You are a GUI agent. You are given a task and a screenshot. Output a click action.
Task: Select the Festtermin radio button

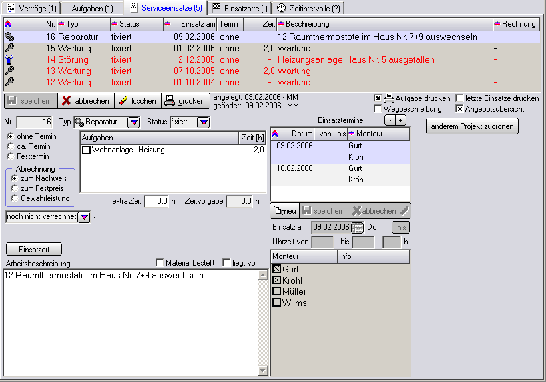tap(11, 156)
